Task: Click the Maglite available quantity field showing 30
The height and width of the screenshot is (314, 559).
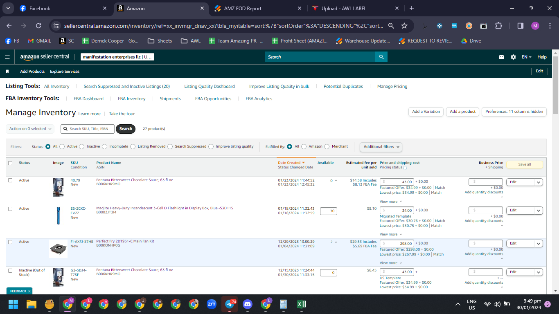Action: tap(329, 211)
